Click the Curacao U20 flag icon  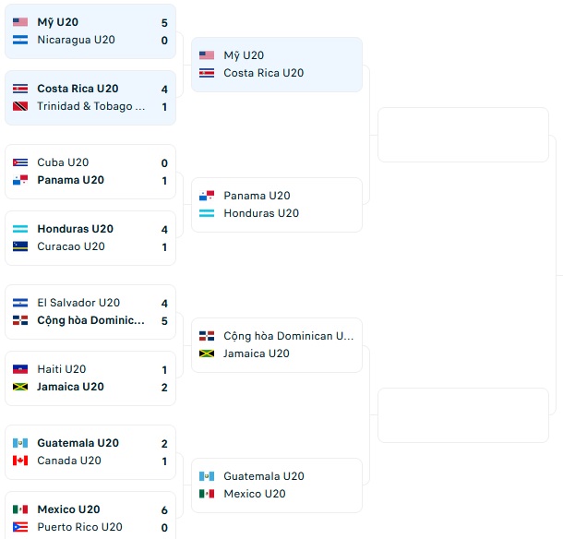(x=20, y=246)
